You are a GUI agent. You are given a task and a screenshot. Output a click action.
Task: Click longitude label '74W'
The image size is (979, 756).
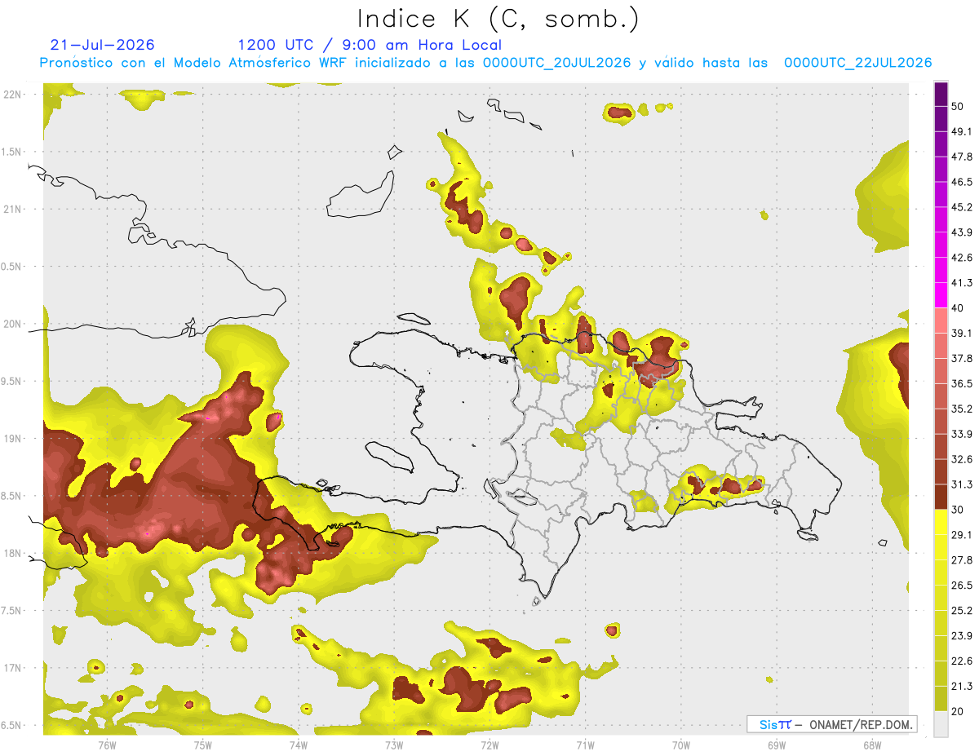point(299,745)
